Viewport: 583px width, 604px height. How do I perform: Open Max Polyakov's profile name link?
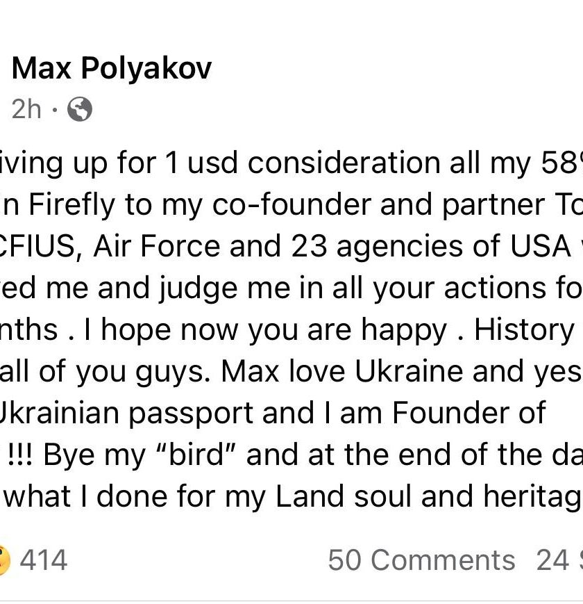pyautogui.click(x=112, y=69)
